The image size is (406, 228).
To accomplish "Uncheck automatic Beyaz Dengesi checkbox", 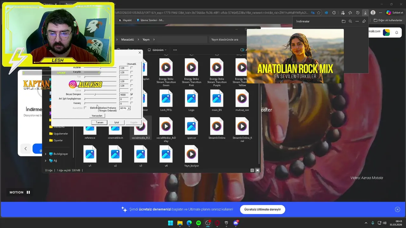I will click(132, 94).
